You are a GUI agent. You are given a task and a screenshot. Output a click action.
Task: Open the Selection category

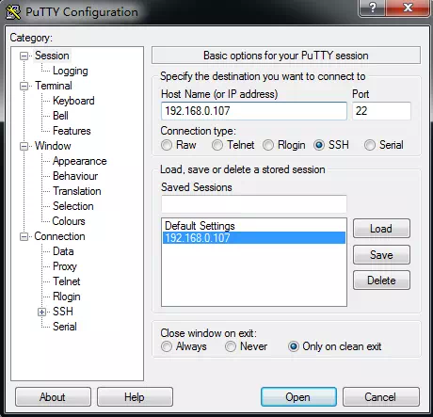(73, 206)
